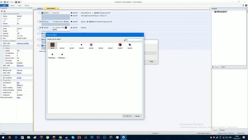
Task: Click the search box in Pick an object dialog
Action: (x=134, y=40)
